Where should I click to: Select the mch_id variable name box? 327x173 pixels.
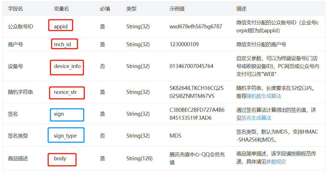(64, 44)
